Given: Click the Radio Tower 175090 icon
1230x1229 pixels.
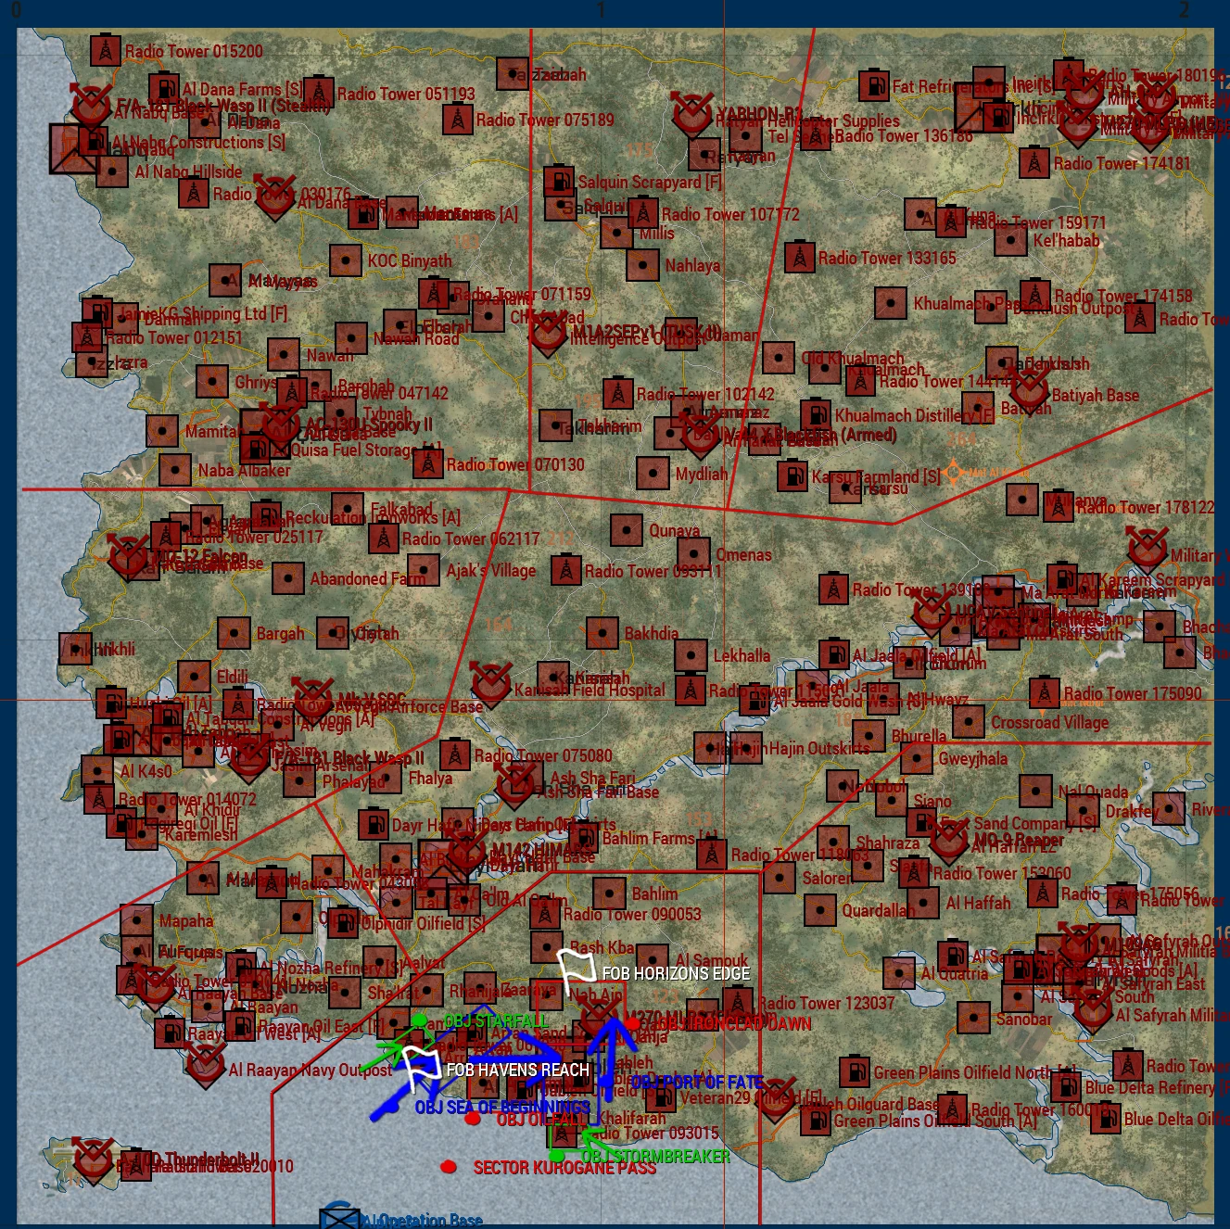Looking at the screenshot, I should coord(1045,692).
